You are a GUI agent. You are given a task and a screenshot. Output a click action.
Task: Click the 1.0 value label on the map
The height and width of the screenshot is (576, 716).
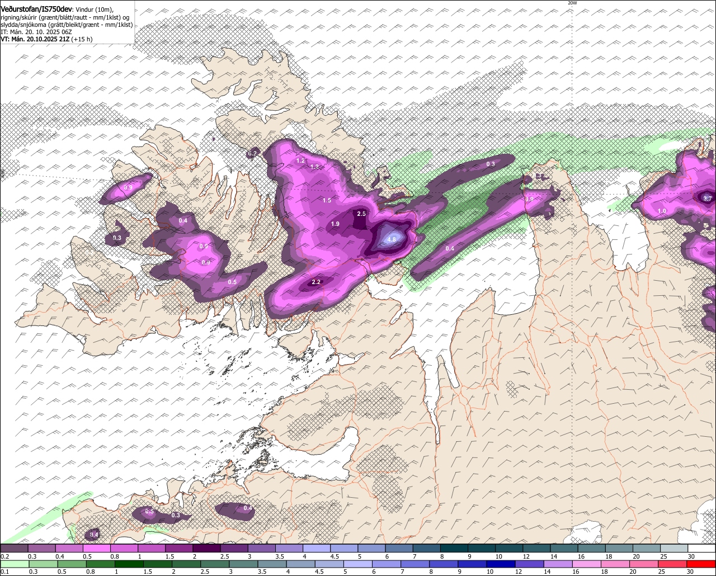click(x=662, y=211)
